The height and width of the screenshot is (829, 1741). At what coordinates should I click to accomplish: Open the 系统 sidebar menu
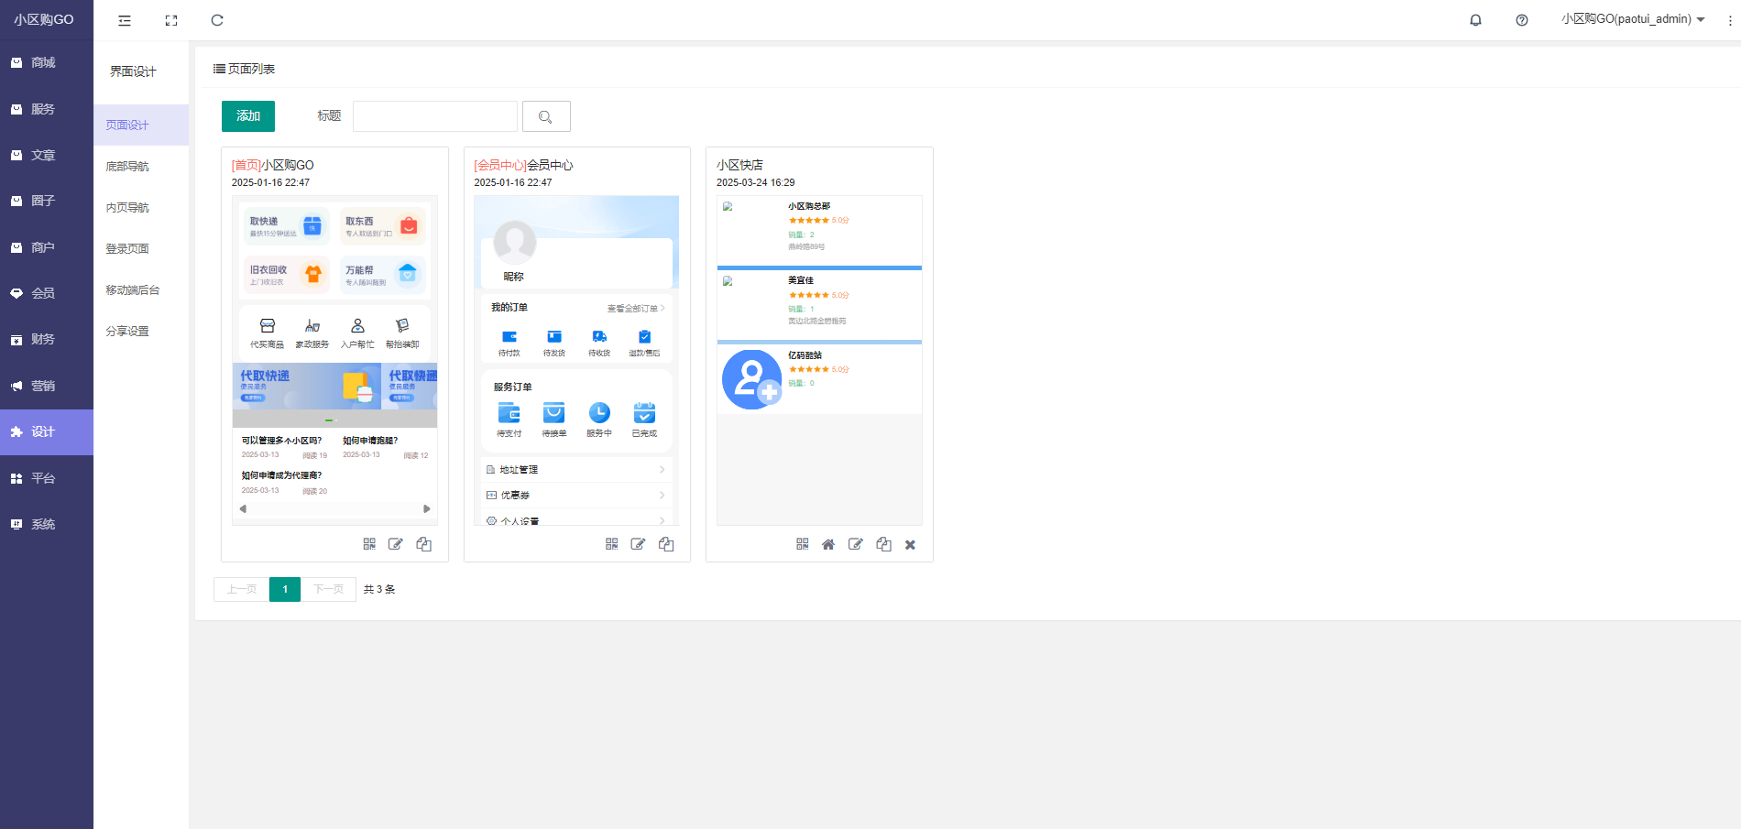click(x=40, y=523)
